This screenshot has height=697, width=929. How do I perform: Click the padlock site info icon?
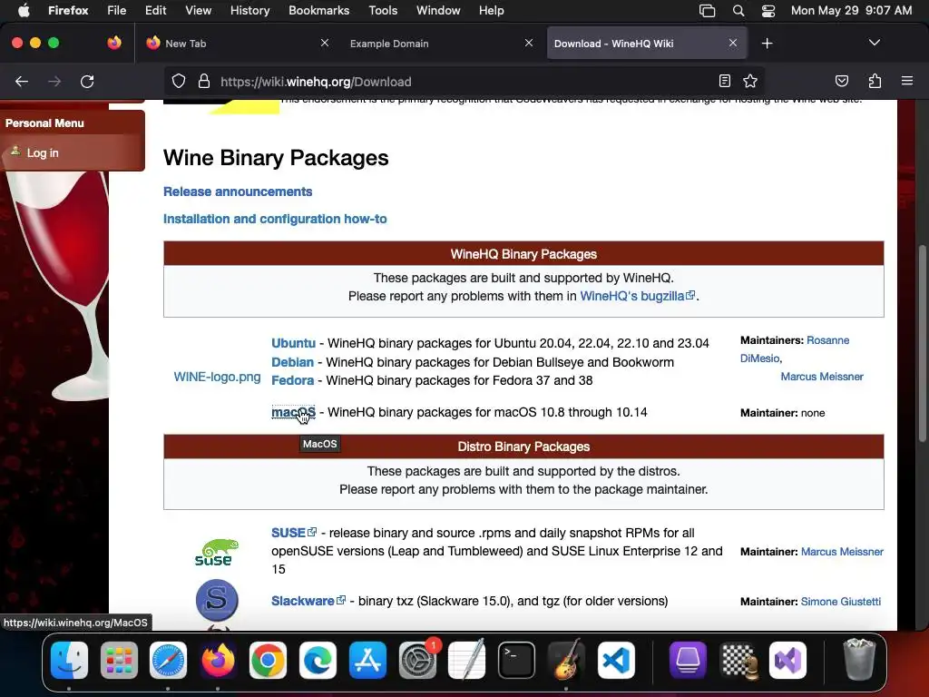(204, 81)
